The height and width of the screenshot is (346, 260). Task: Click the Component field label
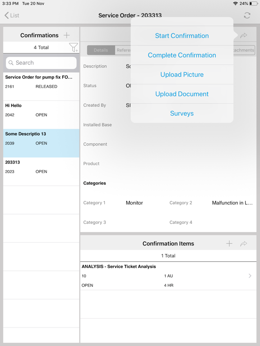95,144
